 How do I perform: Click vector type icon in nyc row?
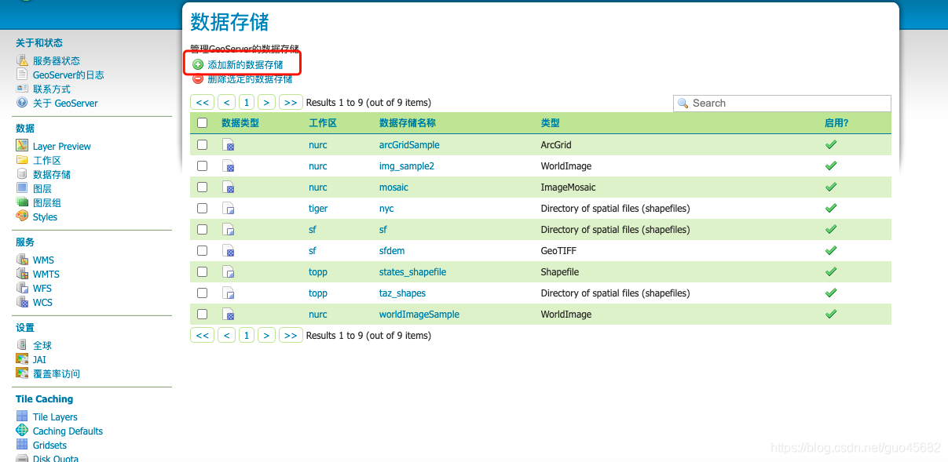point(229,209)
